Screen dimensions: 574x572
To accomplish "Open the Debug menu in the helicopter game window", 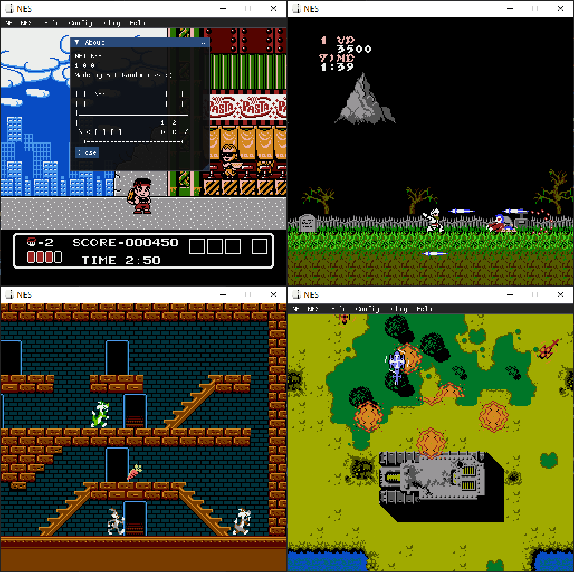I will (398, 309).
